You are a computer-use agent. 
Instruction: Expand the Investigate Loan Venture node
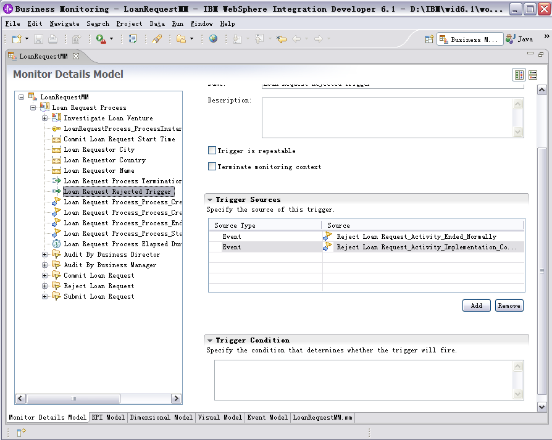44,118
